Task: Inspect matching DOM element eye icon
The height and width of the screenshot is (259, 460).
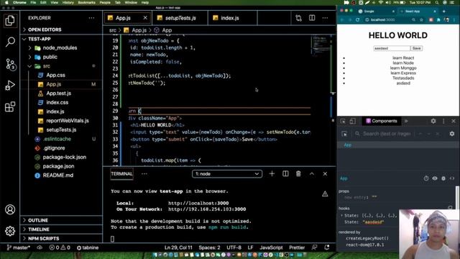Action: 435,178
